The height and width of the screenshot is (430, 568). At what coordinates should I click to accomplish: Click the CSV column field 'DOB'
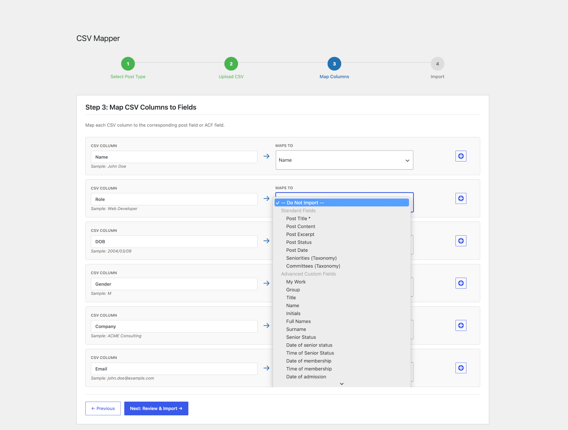pyautogui.click(x=174, y=242)
